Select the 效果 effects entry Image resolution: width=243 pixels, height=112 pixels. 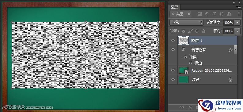coord(193,57)
